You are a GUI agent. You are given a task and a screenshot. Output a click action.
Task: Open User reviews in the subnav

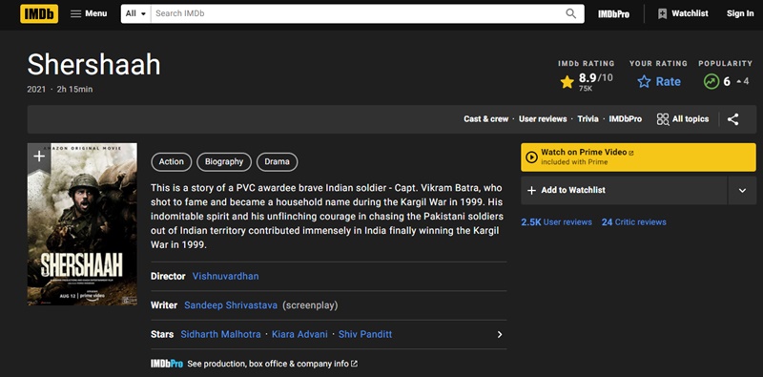coord(543,119)
